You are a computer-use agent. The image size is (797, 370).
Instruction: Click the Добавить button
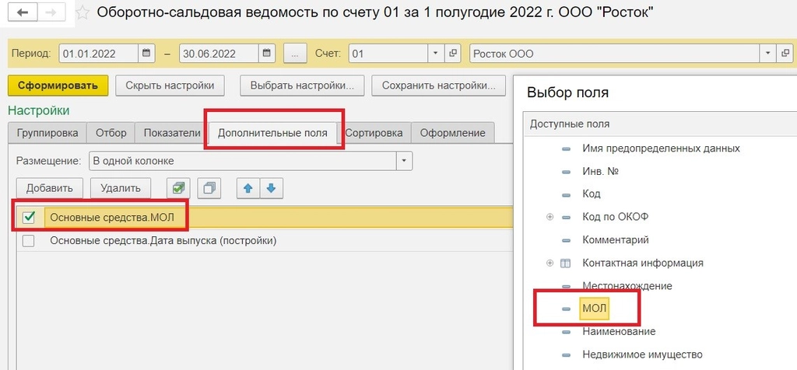[x=50, y=188]
